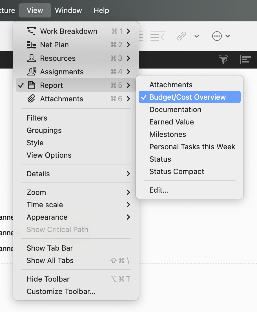This screenshot has height=312, width=257.
Task: Select Status Compact report
Action: pos(177,171)
